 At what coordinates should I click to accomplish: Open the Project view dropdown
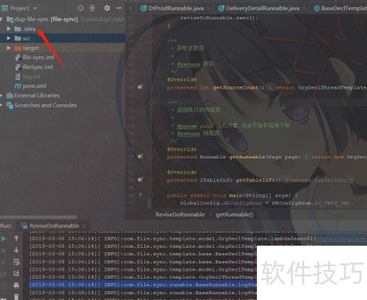[35, 8]
